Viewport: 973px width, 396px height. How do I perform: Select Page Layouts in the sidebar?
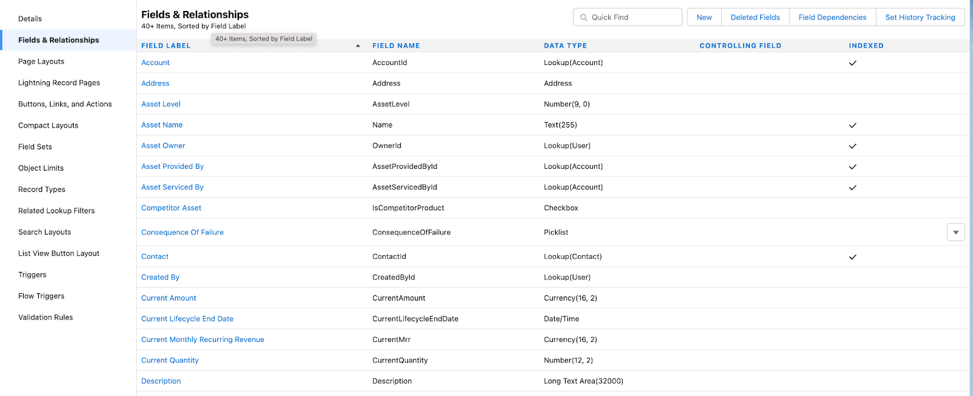tap(41, 61)
